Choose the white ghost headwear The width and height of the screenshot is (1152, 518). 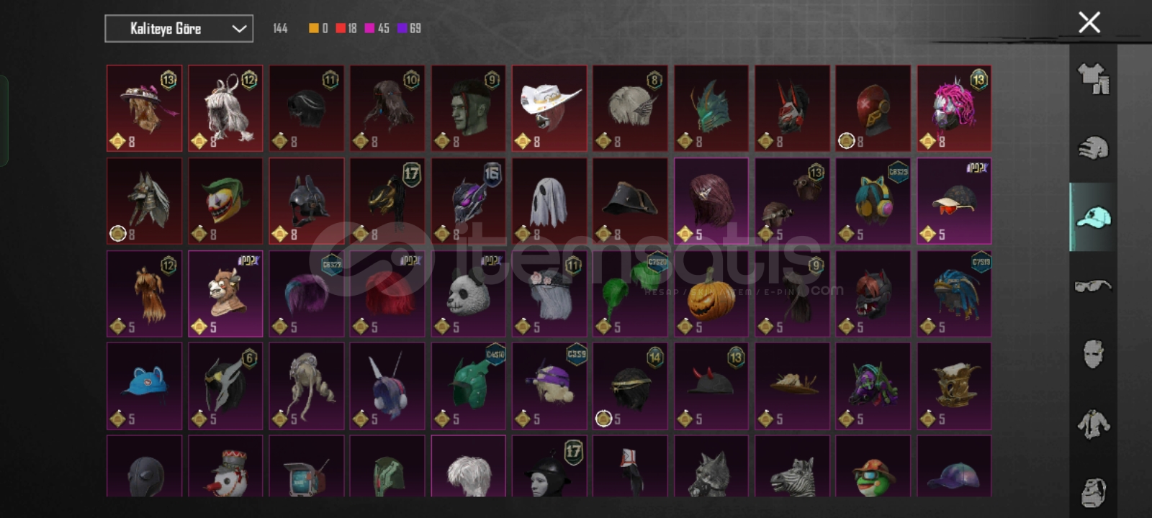pos(549,201)
